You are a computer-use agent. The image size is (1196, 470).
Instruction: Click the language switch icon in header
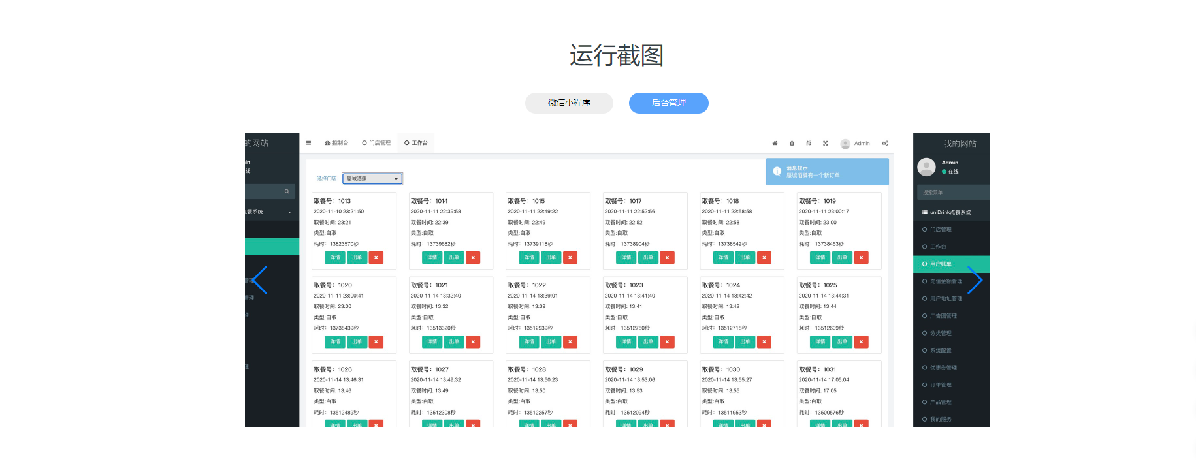coord(809,143)
